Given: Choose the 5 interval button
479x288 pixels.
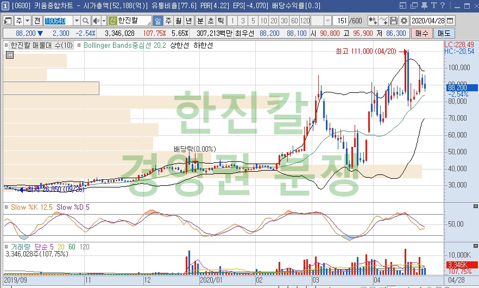Looking at the screenshot, I should [x=253, y=21].
